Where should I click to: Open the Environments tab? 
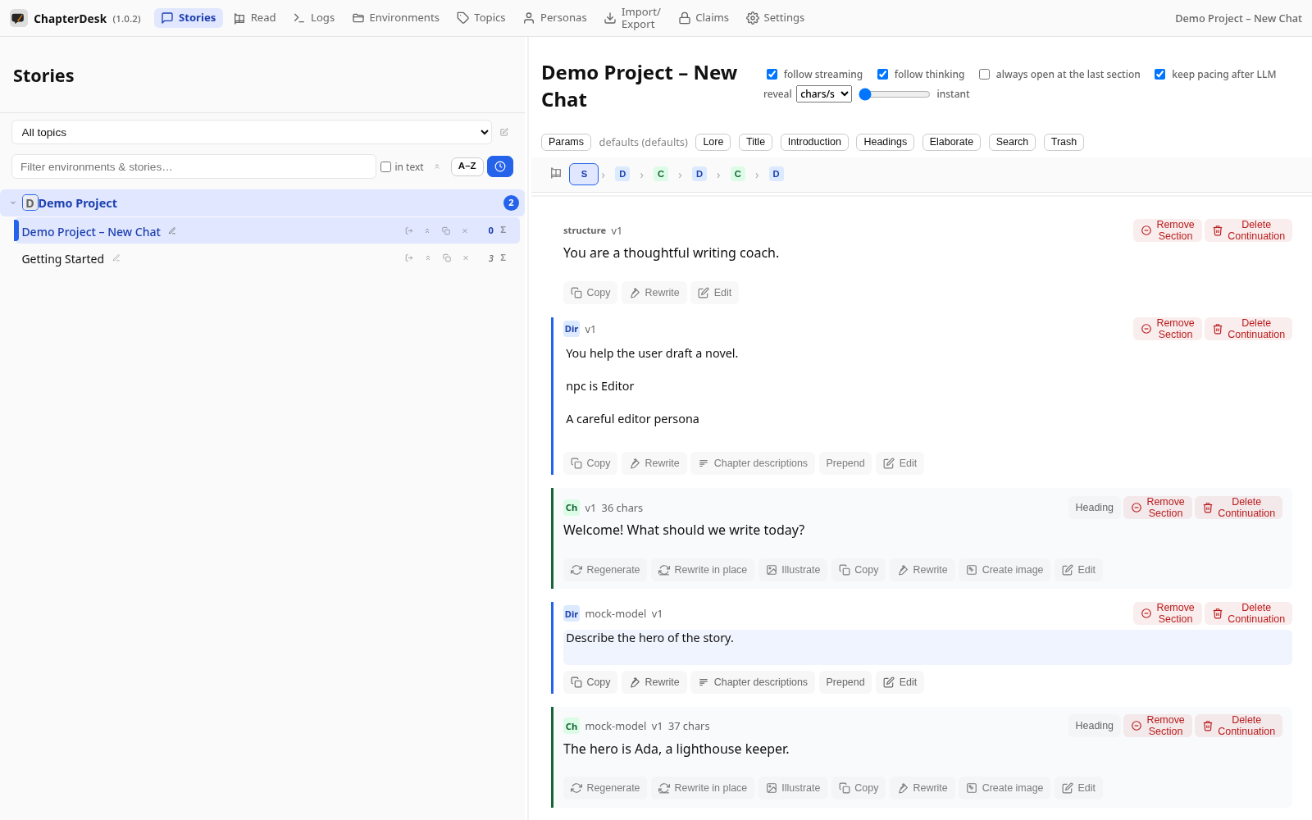coord(396,18)
